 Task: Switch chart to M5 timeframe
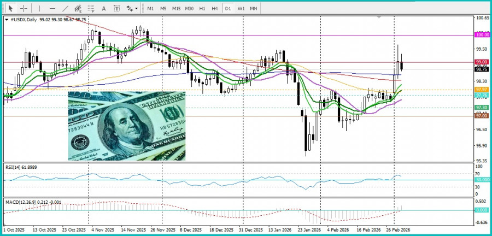[x=163, y=8]
